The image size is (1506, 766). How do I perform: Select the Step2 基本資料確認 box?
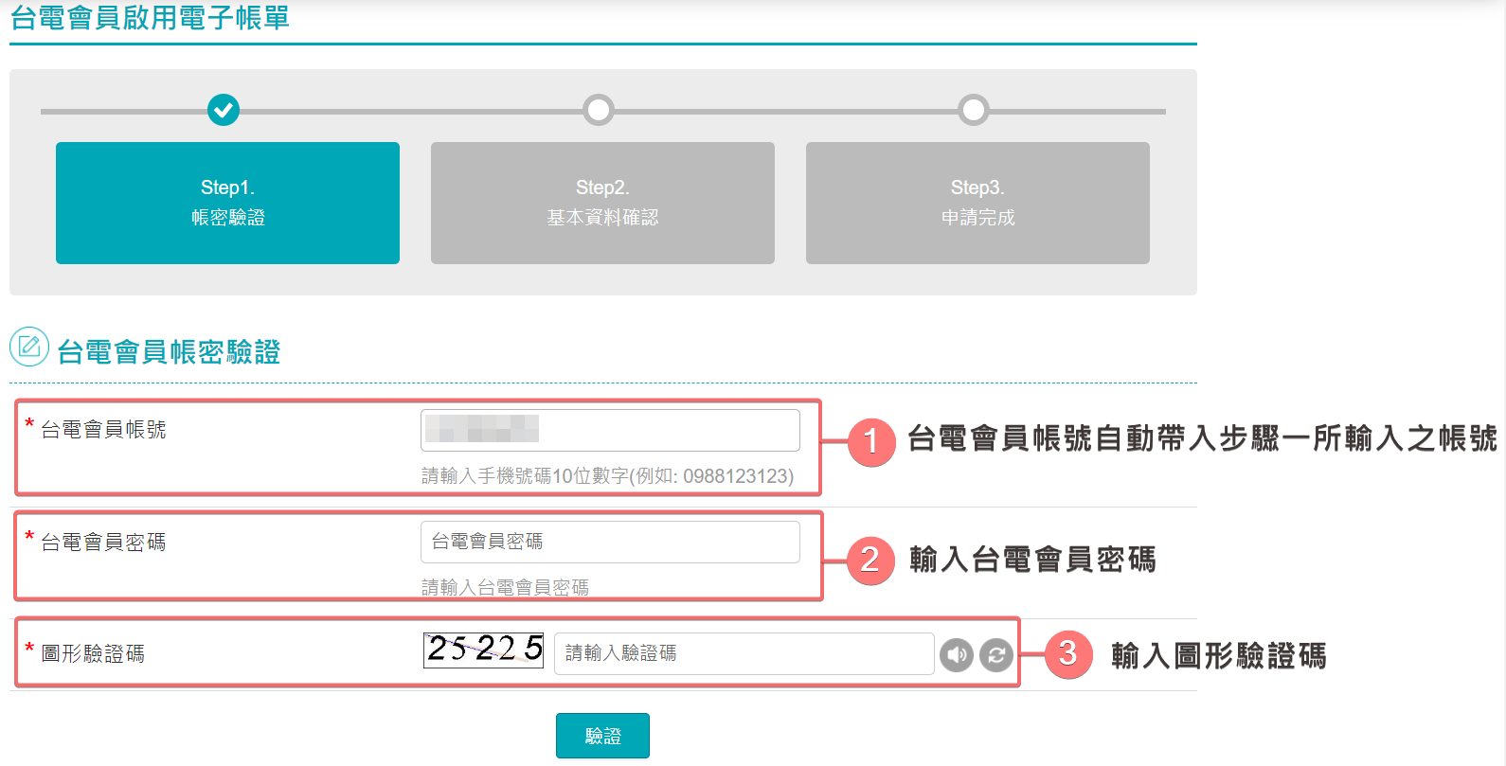602,203
